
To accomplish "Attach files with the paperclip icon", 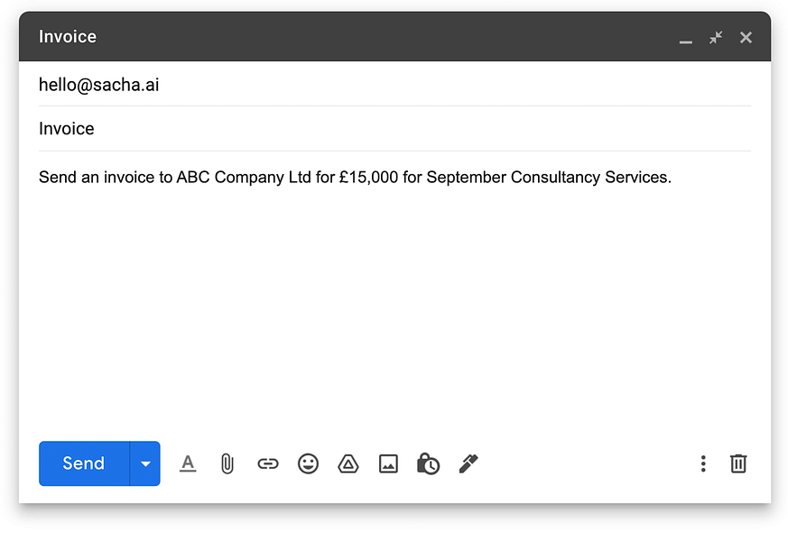I will pyautogui.click(x=227, y=463).
